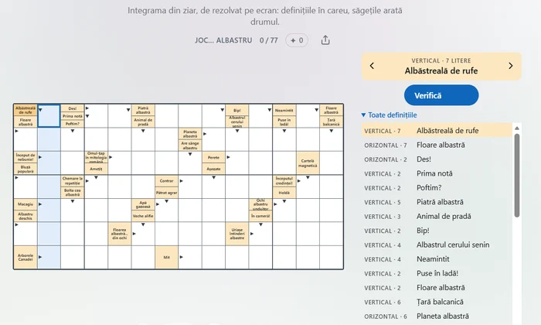Click the Țară balcanică grid clue cell

332,122
